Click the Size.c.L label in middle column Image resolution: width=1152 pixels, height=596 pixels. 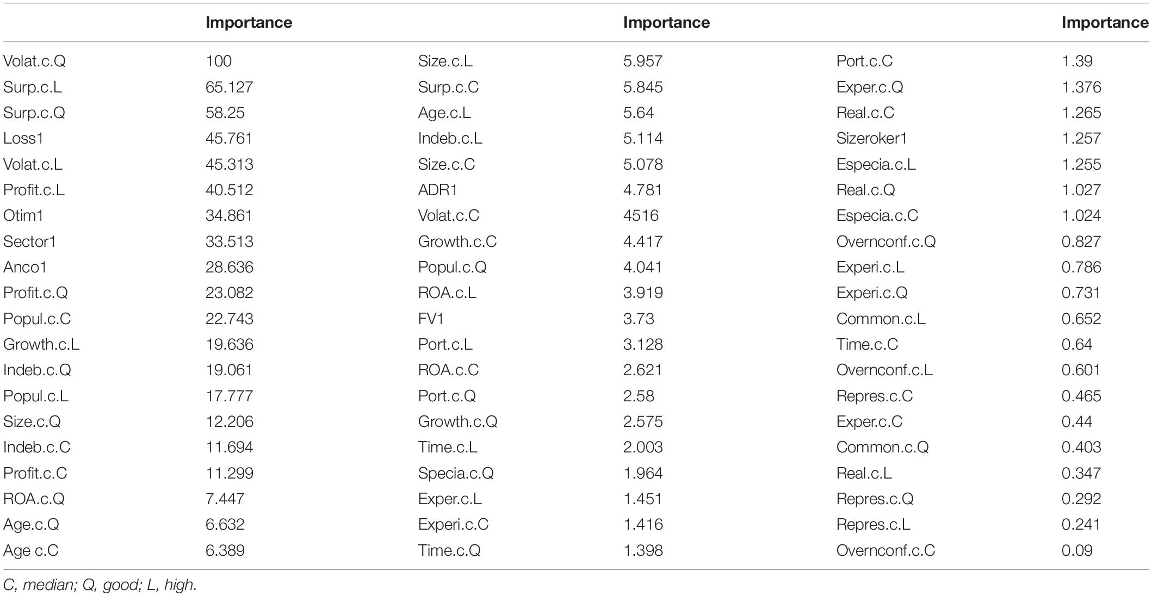(445, 61)
